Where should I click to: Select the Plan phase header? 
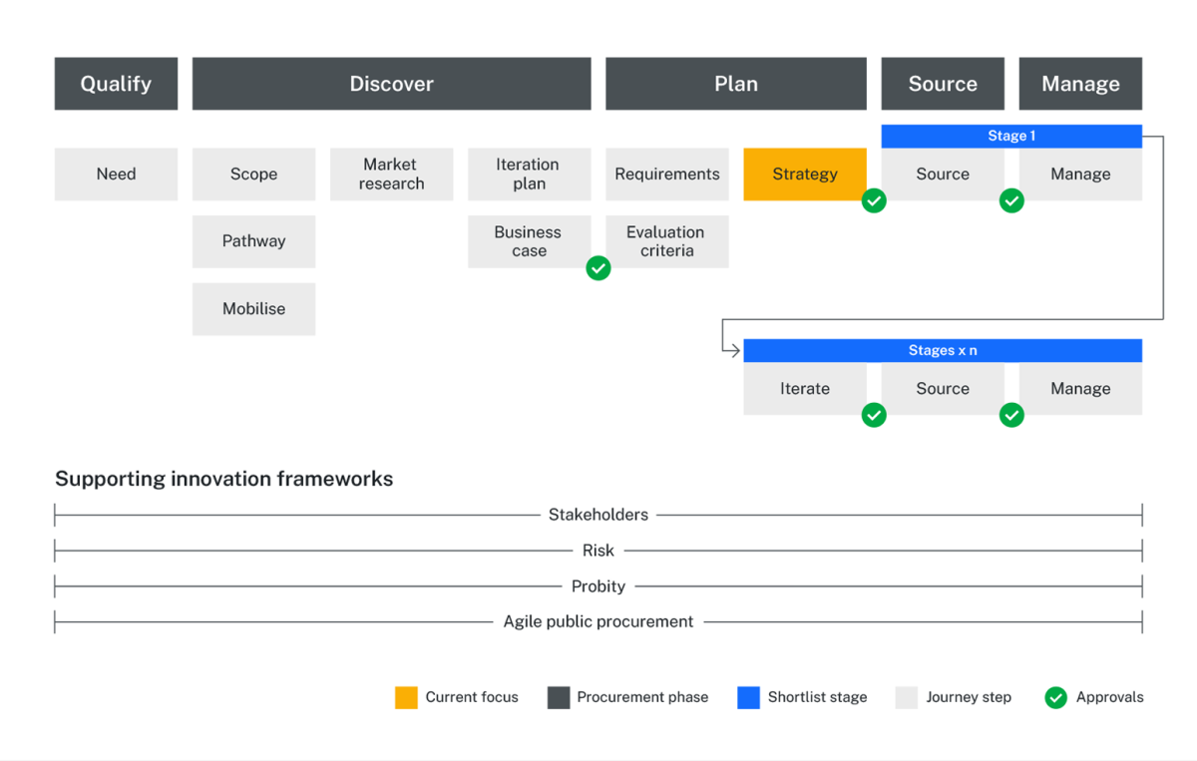[735, 83]
